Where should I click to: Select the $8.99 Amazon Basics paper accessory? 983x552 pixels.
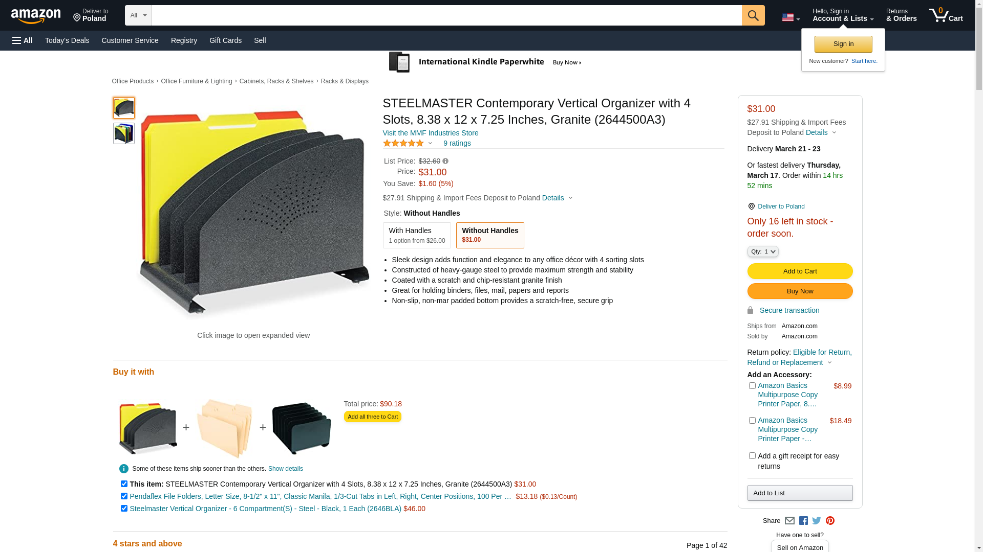(752, 386)
